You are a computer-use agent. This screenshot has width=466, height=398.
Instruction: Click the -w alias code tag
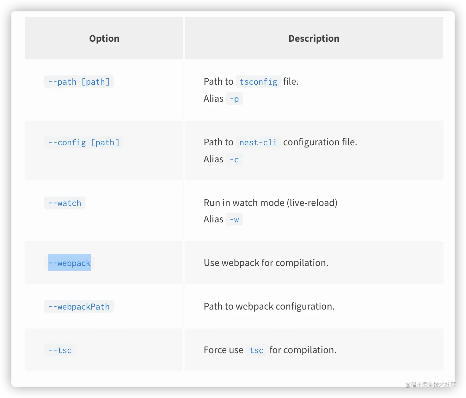234,220
